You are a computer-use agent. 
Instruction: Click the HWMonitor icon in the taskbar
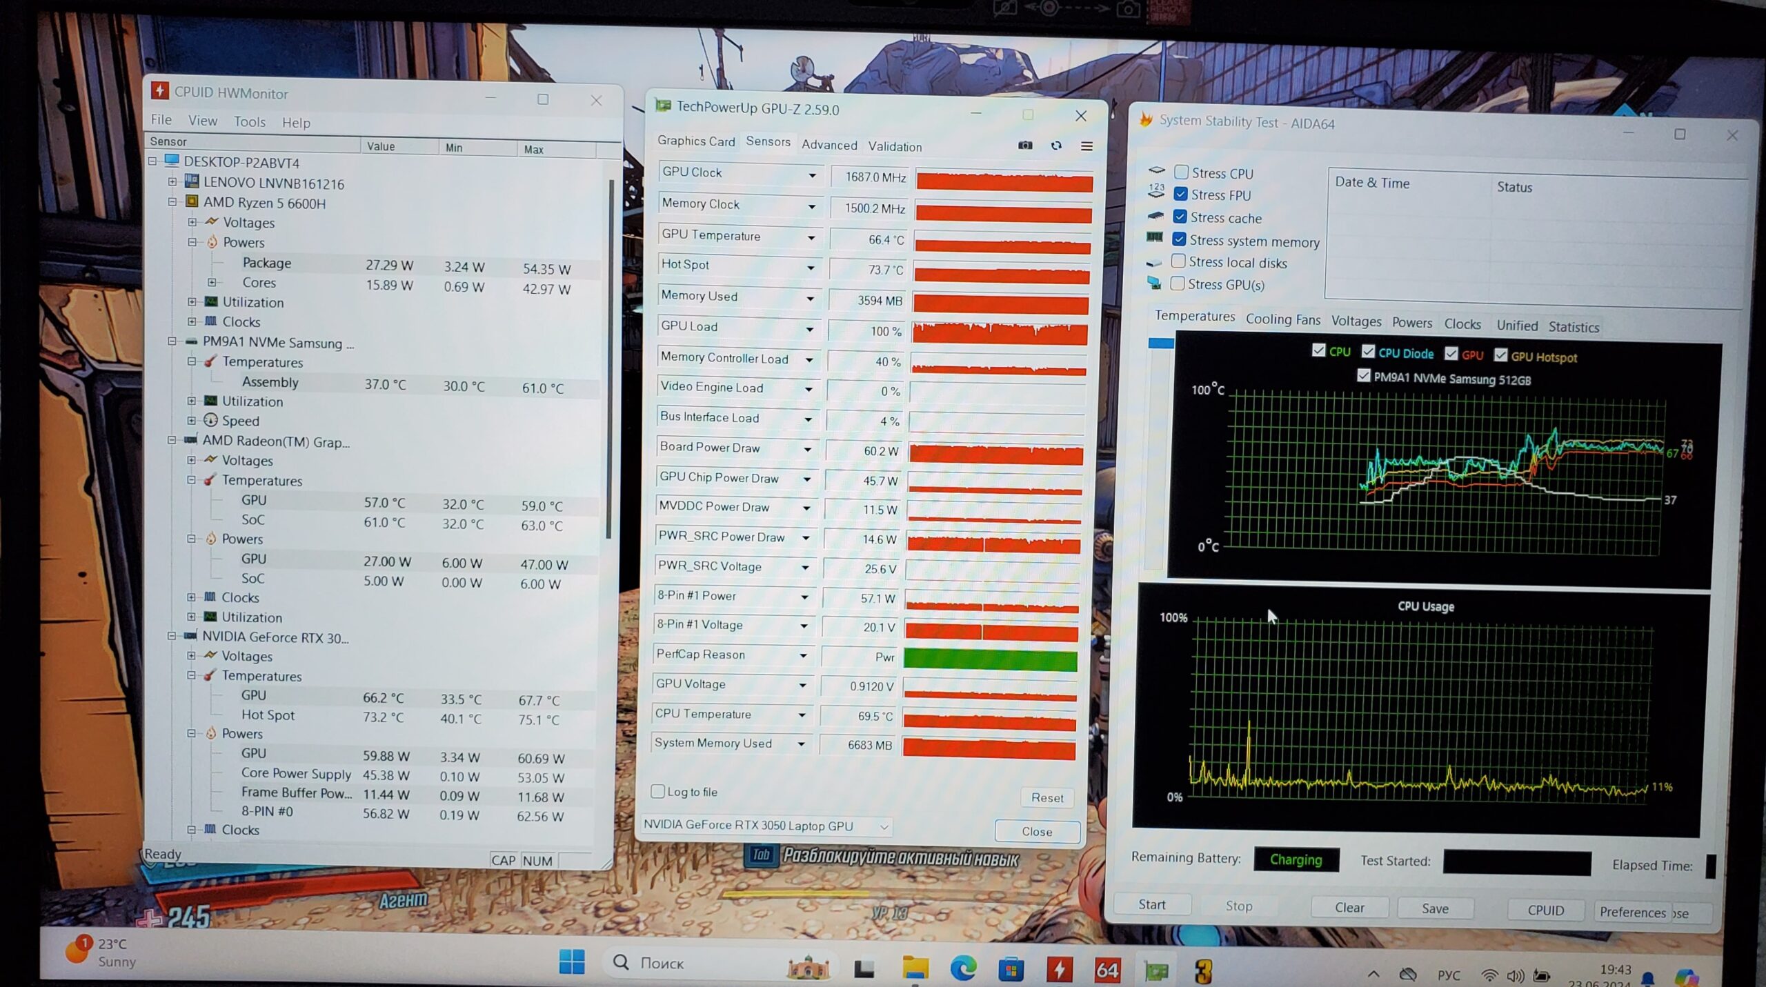1059,970
